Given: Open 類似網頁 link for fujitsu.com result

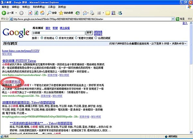Looking at the screenshot, I should tap(64, 75).
